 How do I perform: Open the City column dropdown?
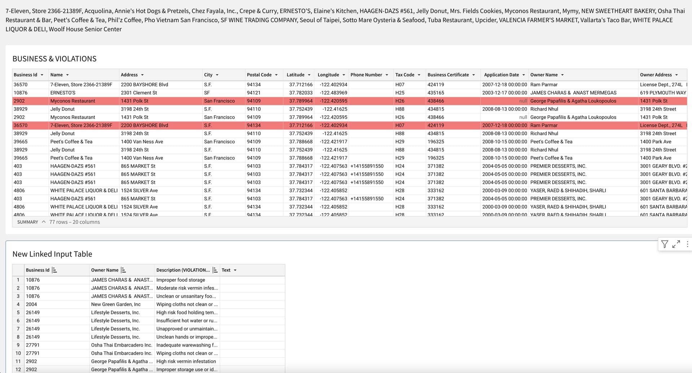coord(218,75)
